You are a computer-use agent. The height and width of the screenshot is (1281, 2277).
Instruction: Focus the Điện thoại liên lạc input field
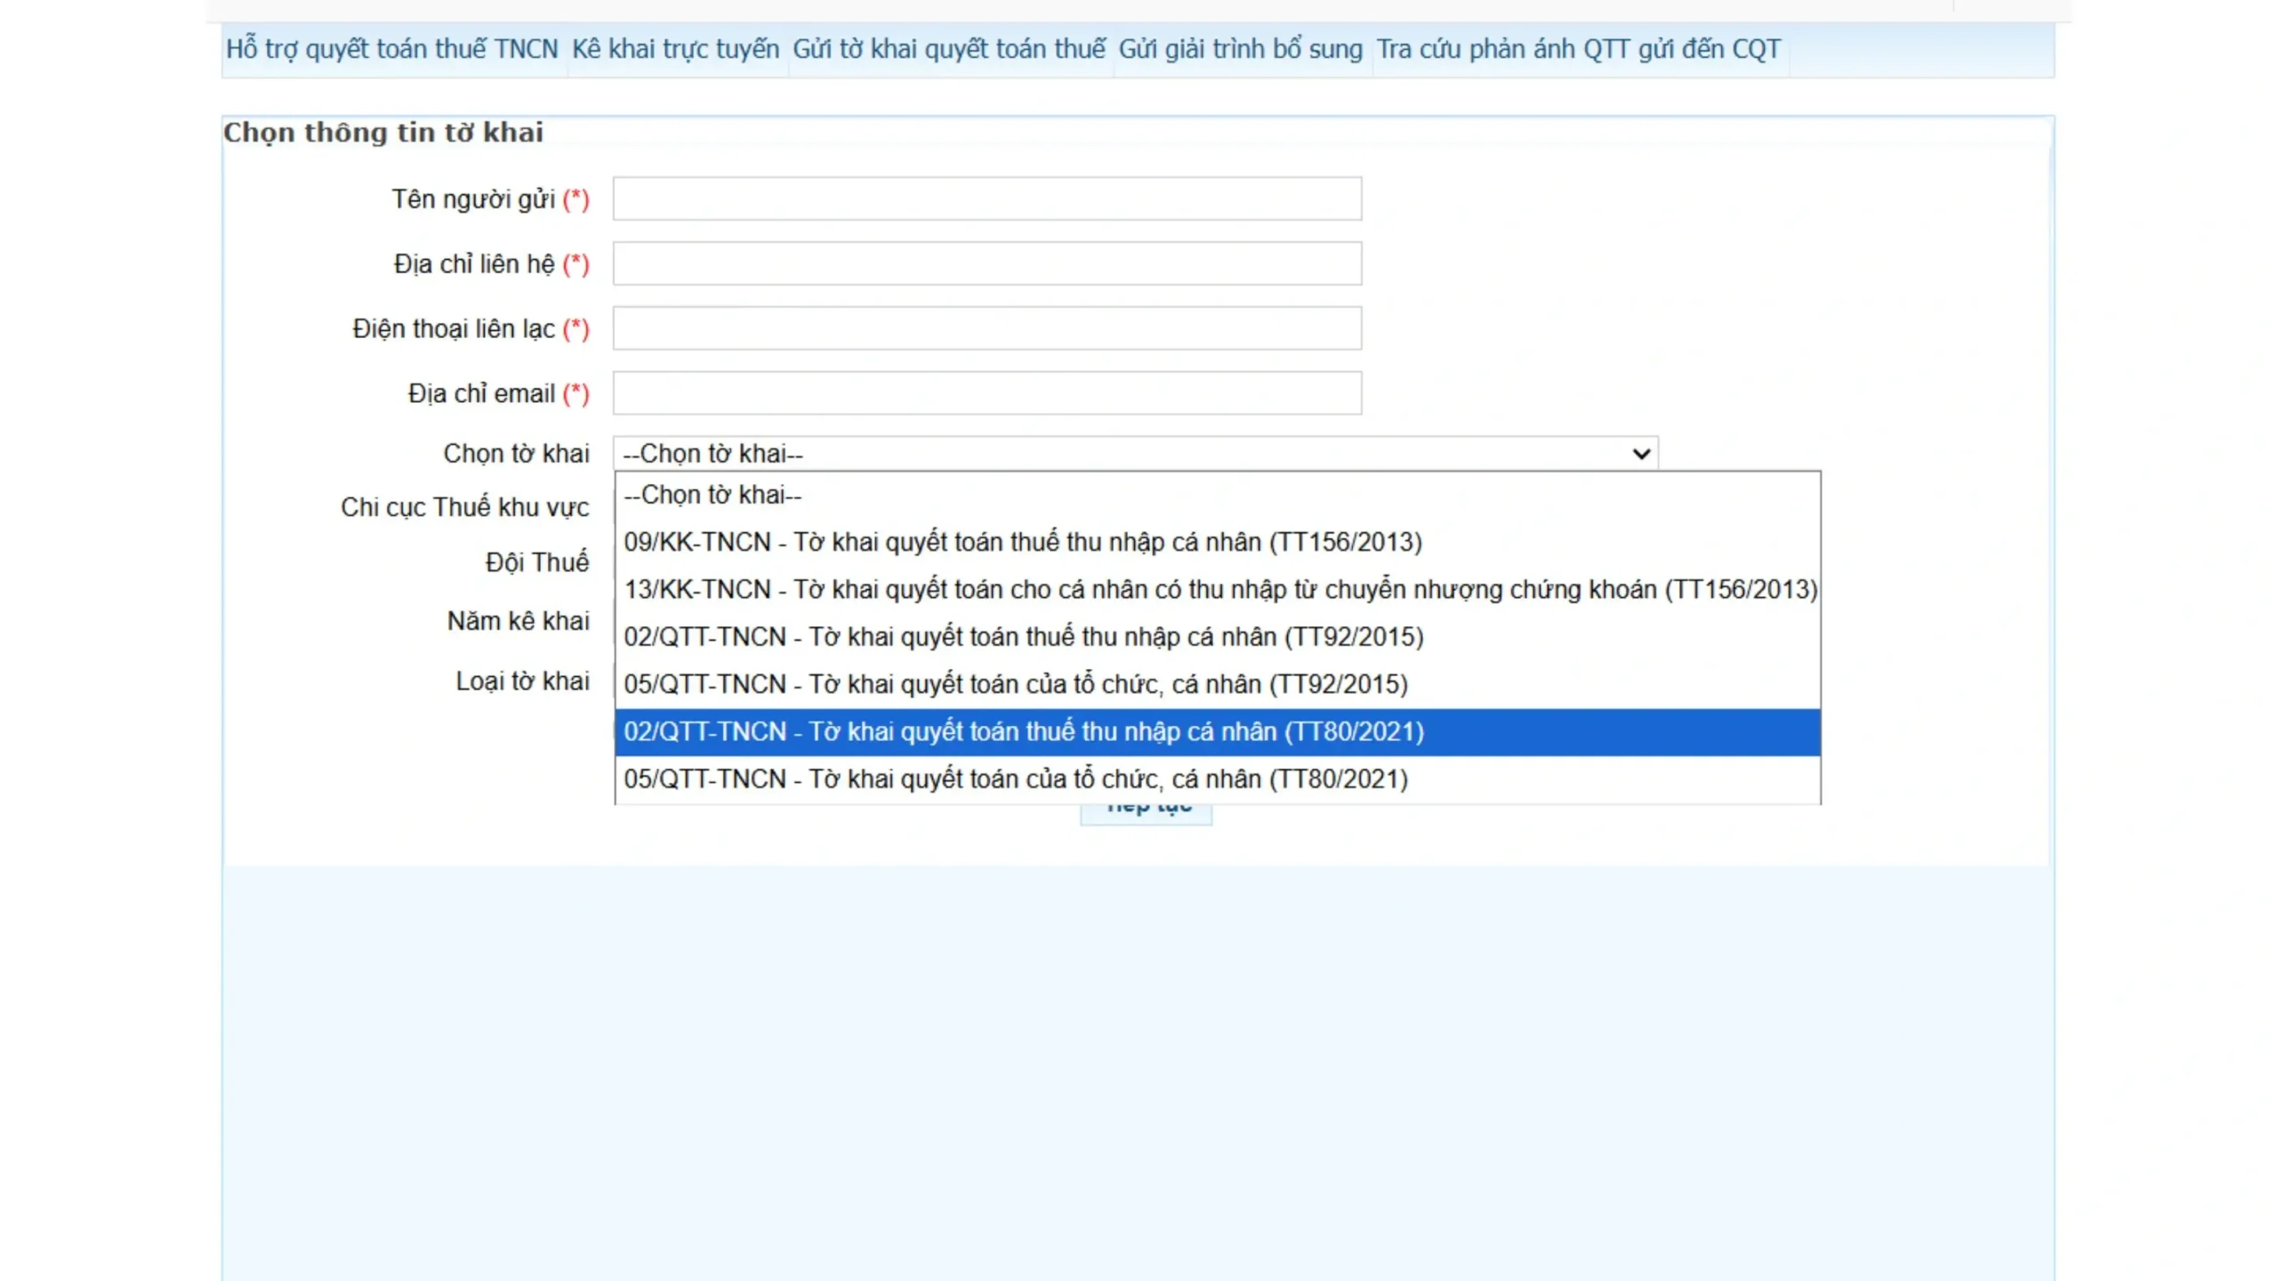pyautogui.click(x=986, y=328)
